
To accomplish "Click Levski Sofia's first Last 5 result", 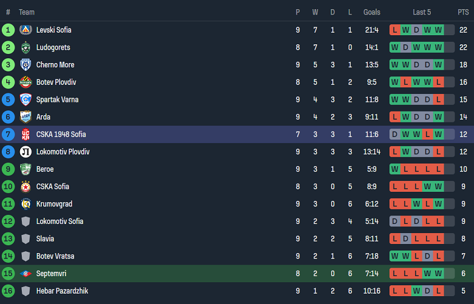I will 395,30.
